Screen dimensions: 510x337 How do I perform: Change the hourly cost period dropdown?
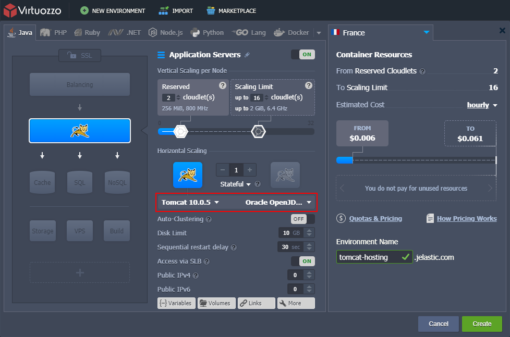point(482,105)
